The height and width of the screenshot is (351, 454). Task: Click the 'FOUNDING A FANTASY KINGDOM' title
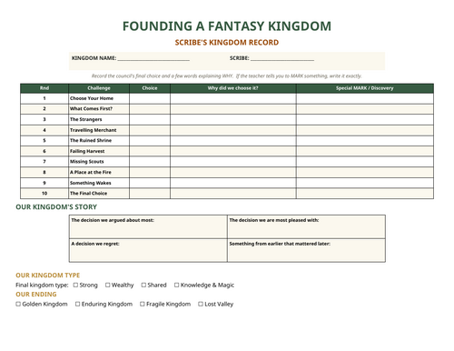tap(227, 26)
